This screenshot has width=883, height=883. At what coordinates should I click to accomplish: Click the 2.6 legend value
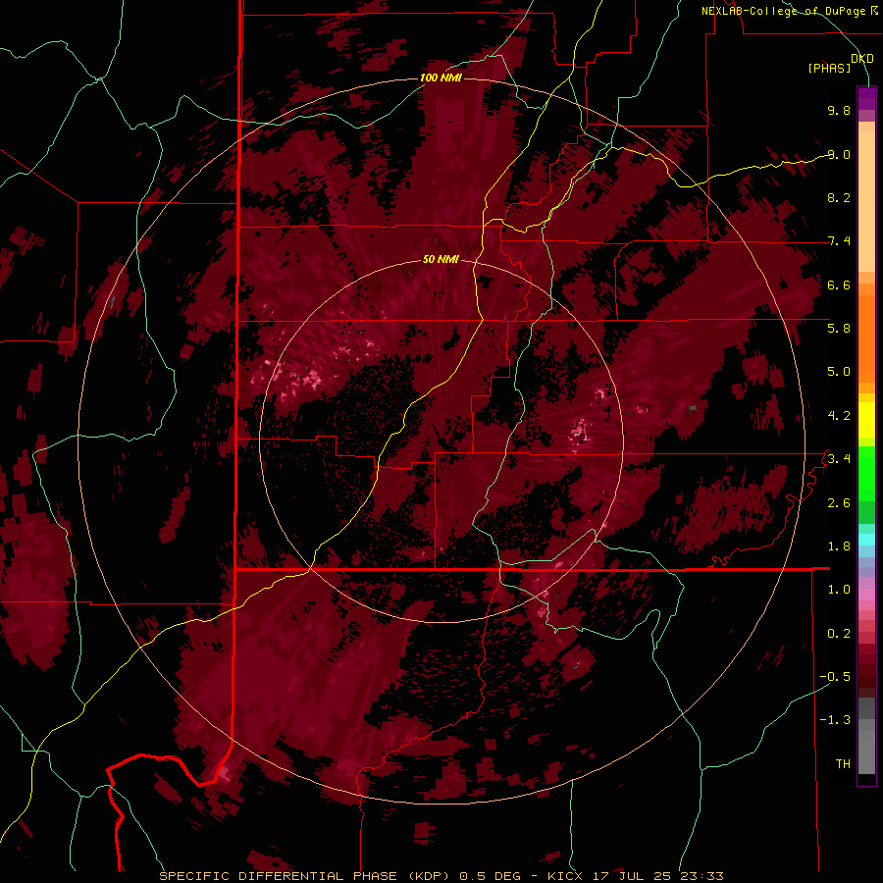[839, 503]
